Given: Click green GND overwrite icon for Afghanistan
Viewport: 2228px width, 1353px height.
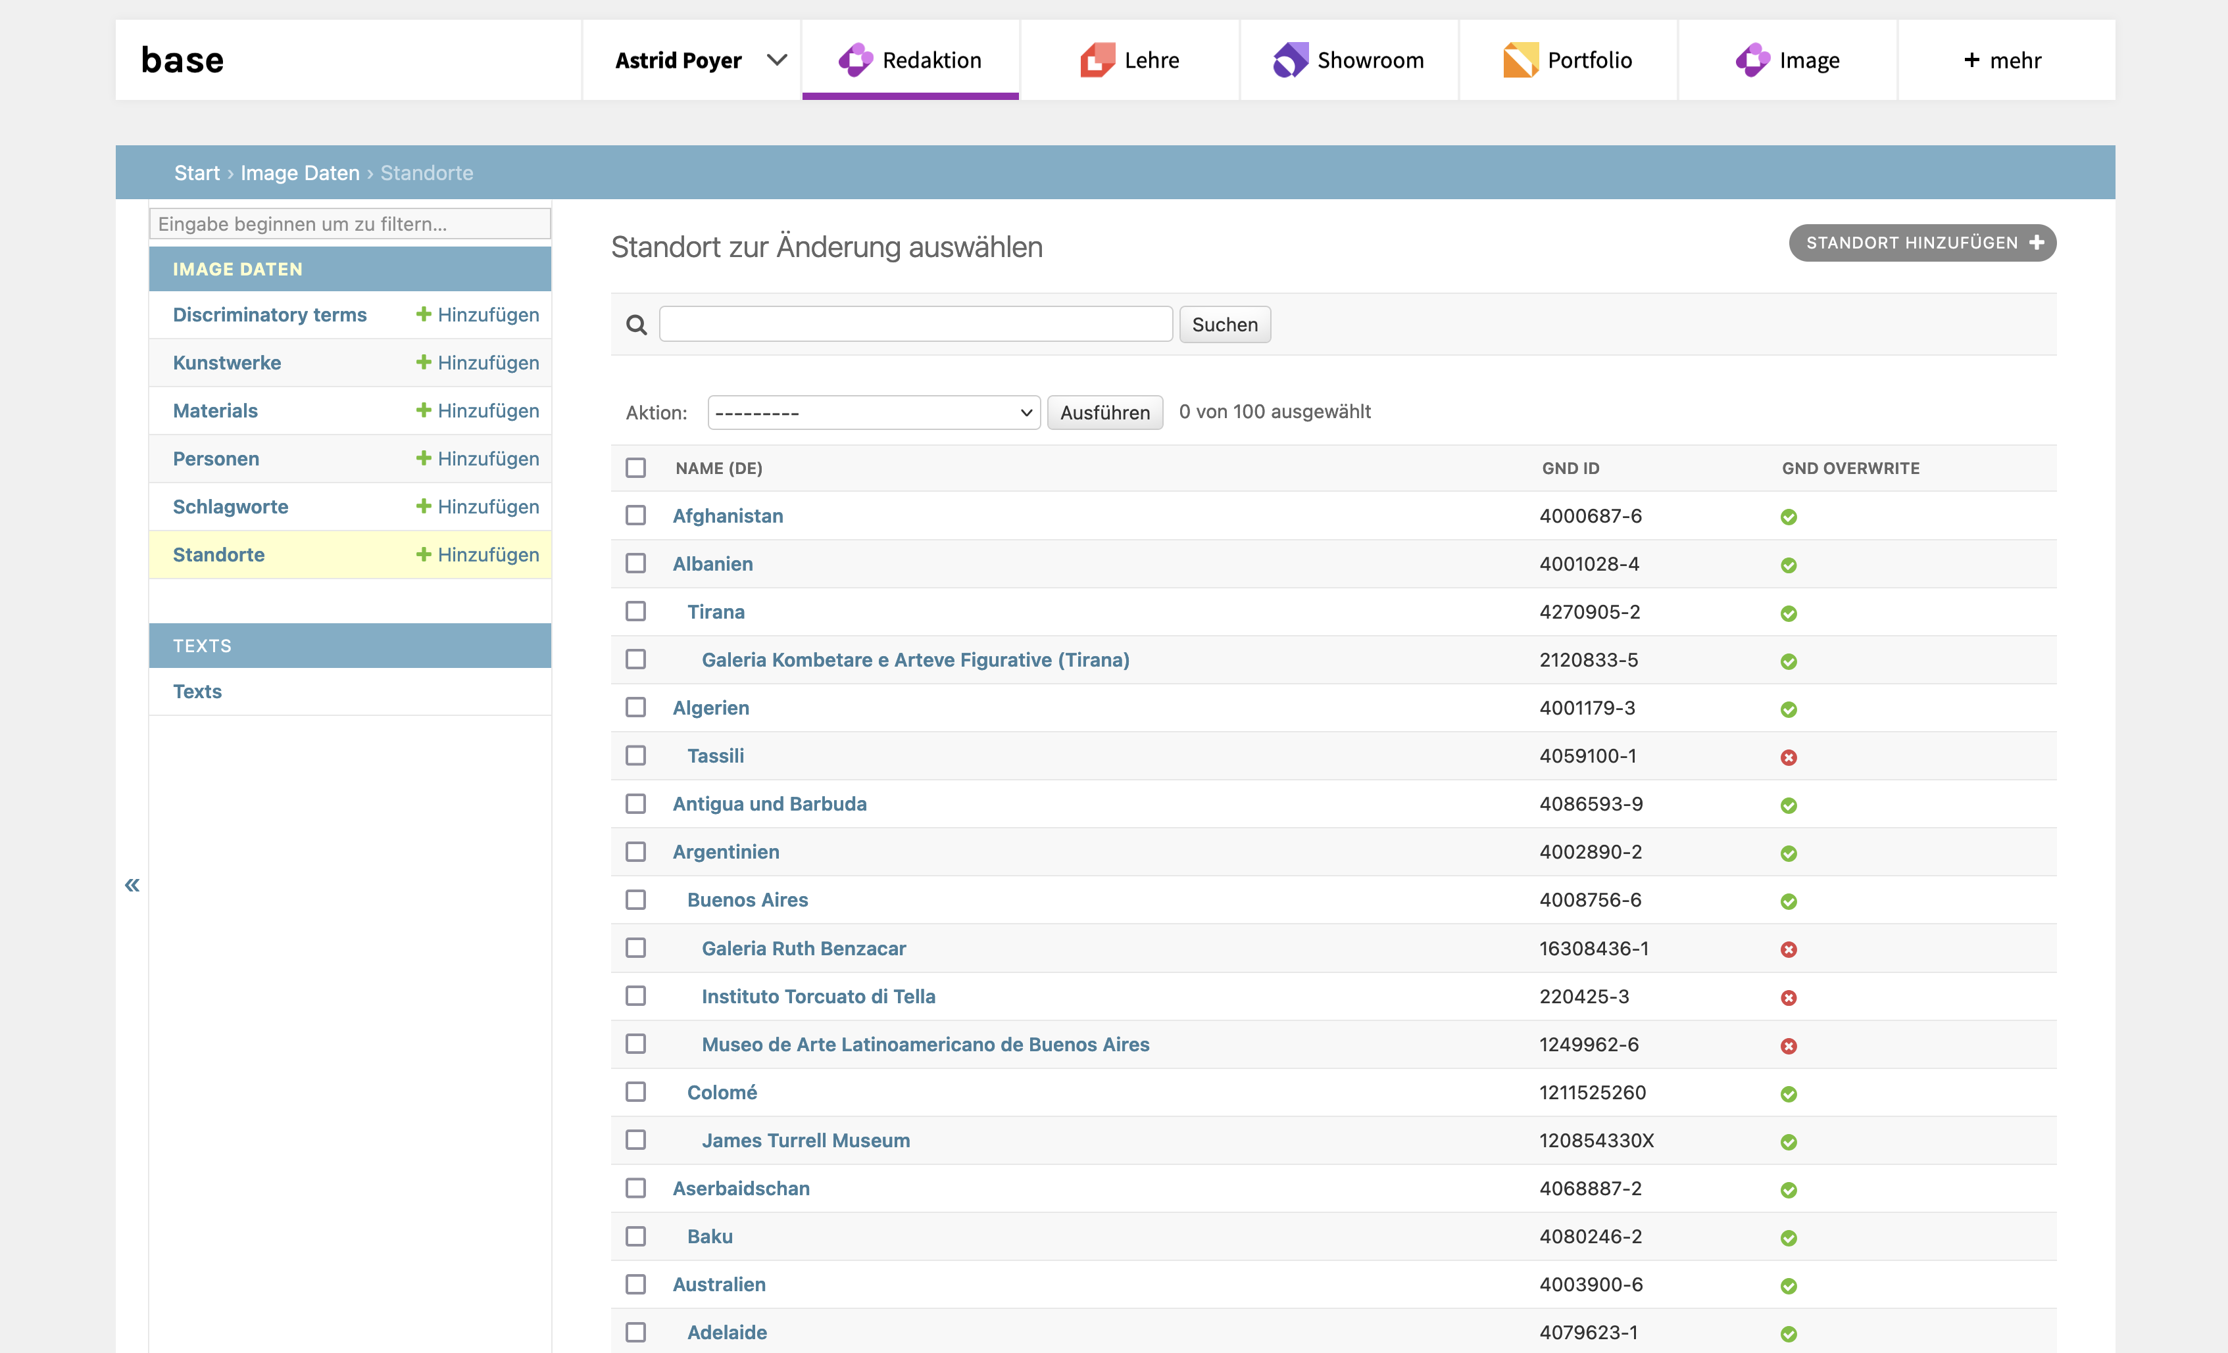Looking at the screenshot, I should click(1789, 517).
